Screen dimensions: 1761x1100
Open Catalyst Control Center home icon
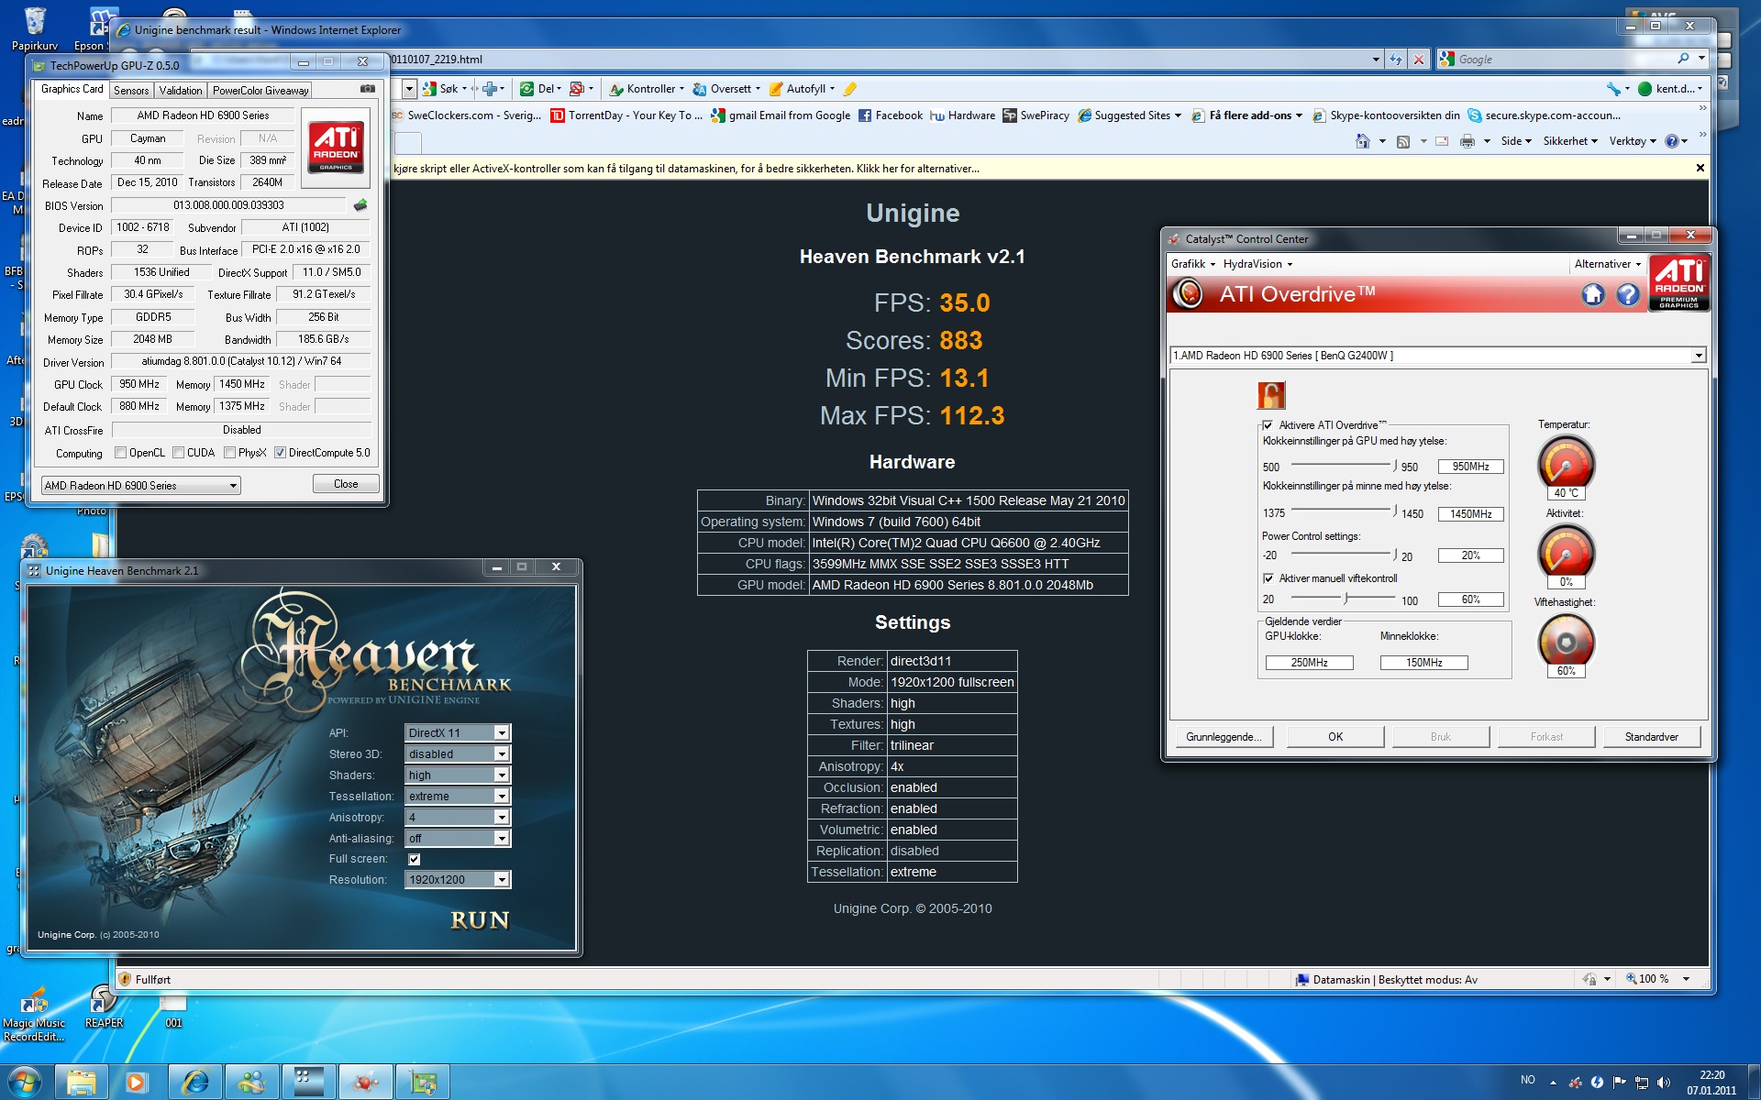1593,294
